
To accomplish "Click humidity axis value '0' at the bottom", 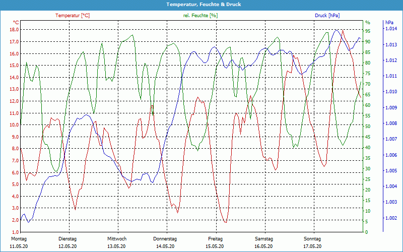I will point(367,232).
